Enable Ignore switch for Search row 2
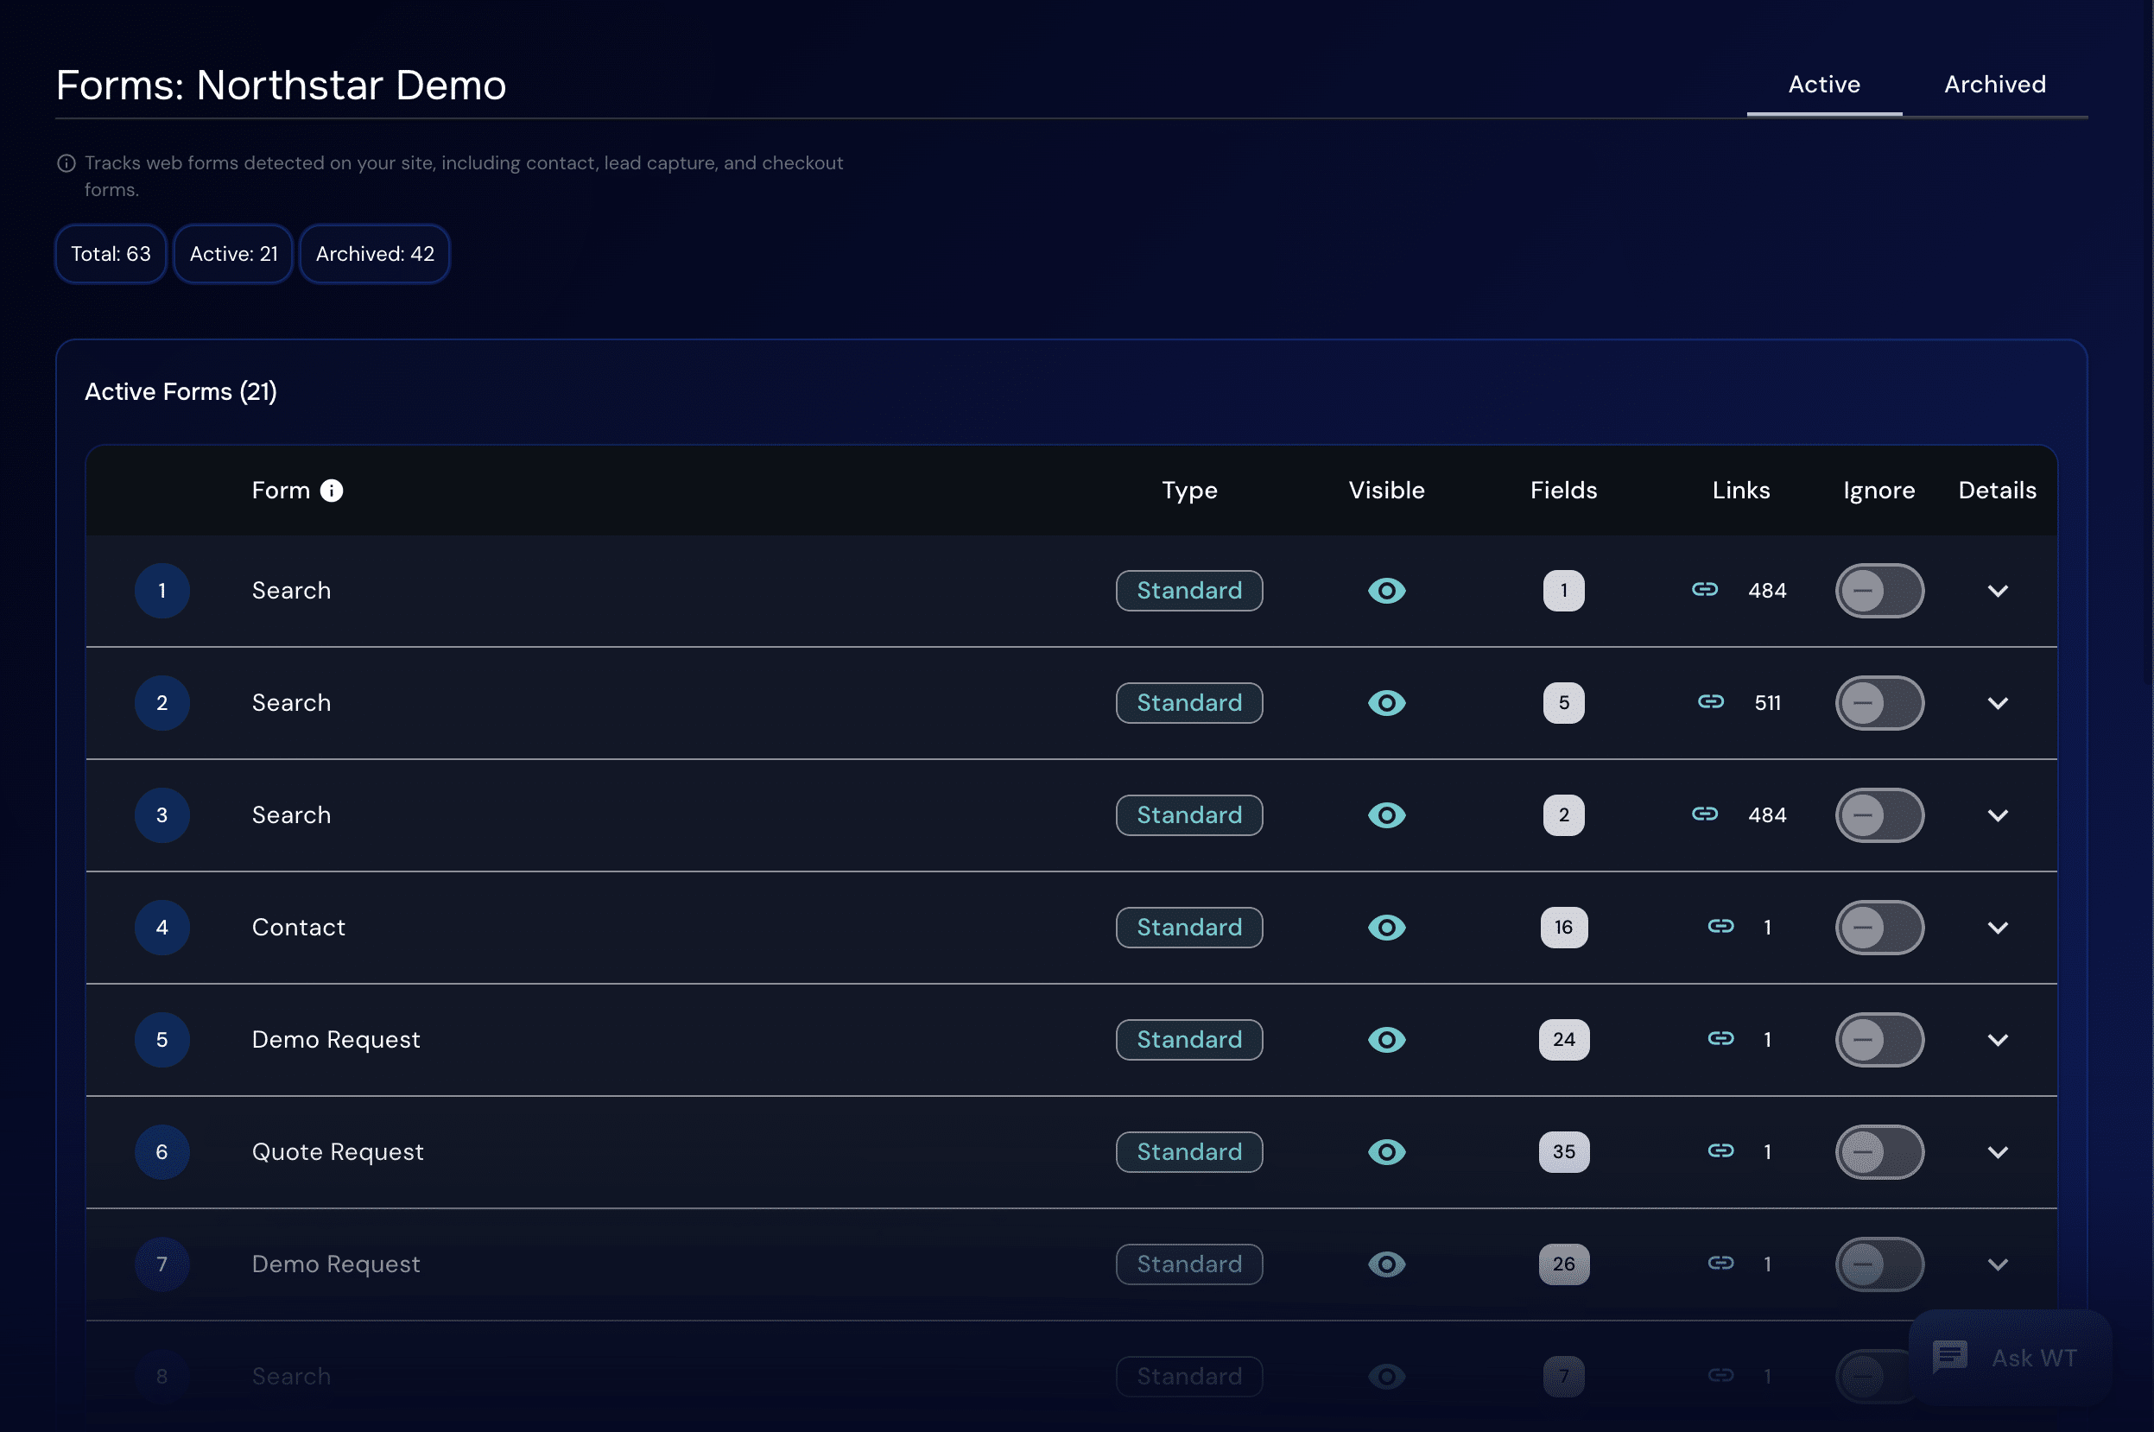 1880,703
